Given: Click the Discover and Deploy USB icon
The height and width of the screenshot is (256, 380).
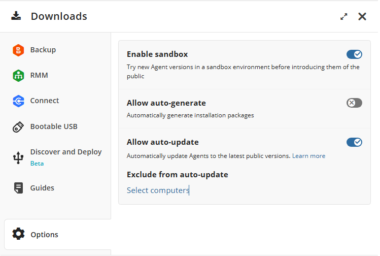Looking at the screenshot, I should pos(18,157).
